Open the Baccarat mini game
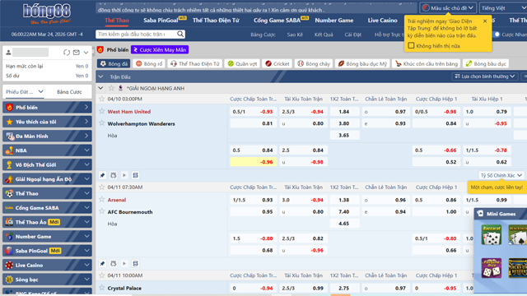Viewport: 527px width, 296px height. (x=492, y=235)
